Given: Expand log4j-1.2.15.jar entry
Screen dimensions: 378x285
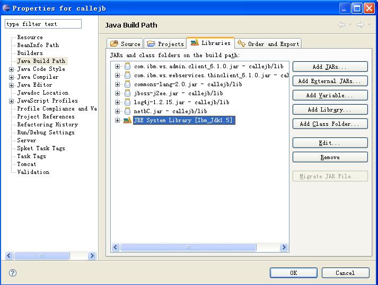Looking at the screenshot, I should [117, 102].
